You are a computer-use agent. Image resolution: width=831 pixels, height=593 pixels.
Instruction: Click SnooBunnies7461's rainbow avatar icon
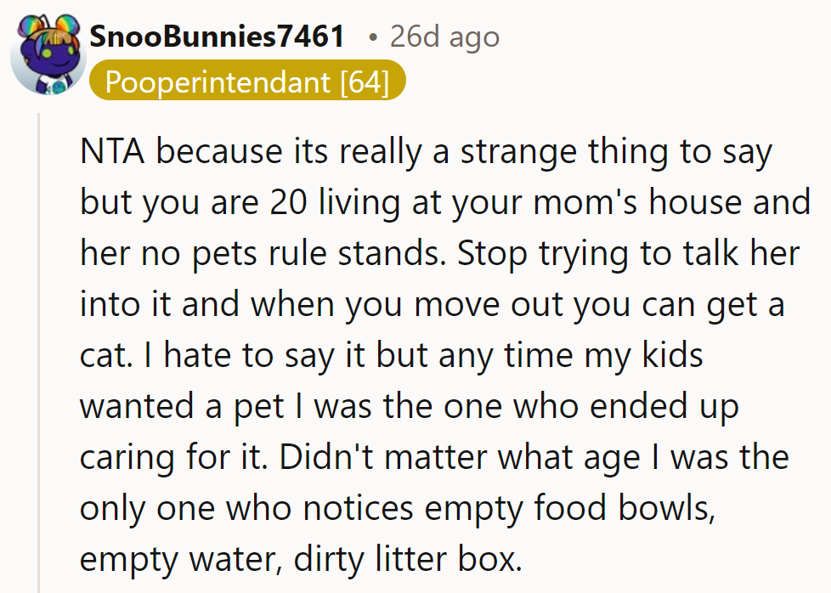click(48, 53)
